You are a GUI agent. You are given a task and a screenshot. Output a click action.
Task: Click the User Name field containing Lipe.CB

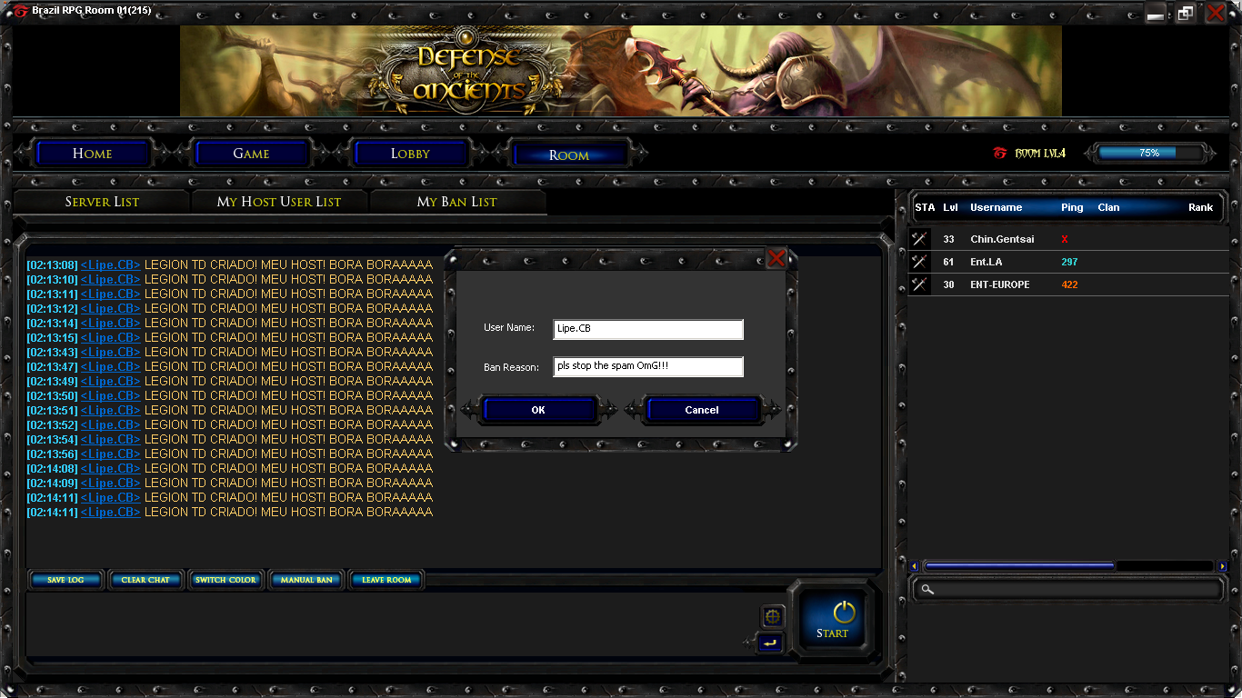(x=648, y=329)
